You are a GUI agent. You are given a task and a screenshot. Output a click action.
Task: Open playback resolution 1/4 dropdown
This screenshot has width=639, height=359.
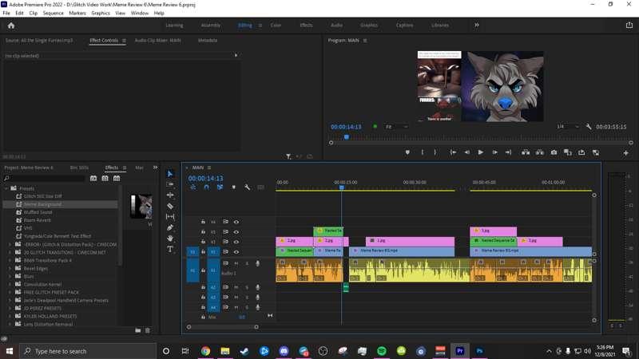click(568, 127)
